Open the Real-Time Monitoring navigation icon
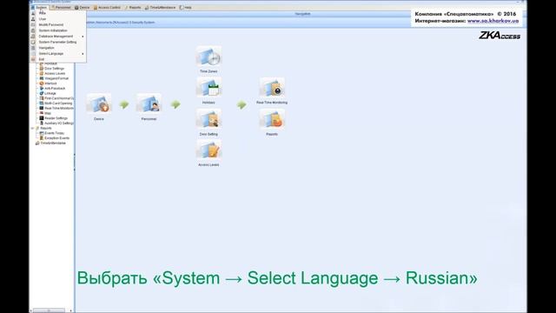Image resolution: width=556 pixels, height=313 pixels. pos(272,87)
